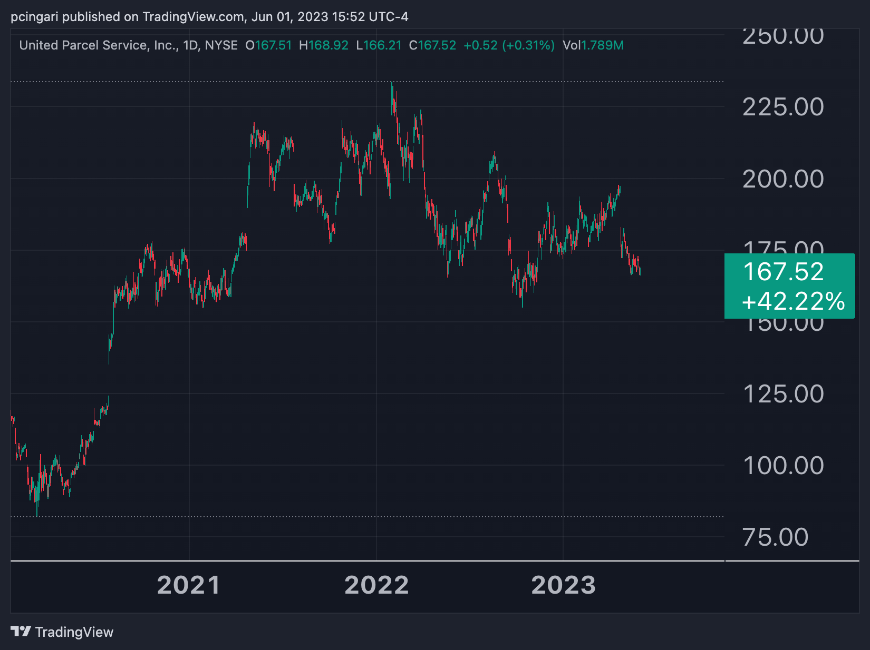Viewport: 870px width, 650px height.
Task: Click the high value H168.92
Action: click(x=324, y=45)
